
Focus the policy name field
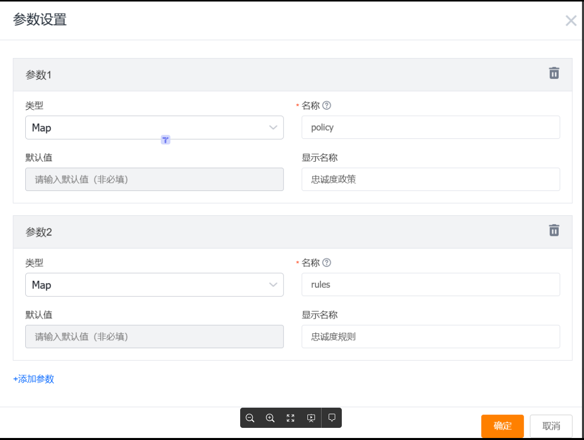[431, 127]
